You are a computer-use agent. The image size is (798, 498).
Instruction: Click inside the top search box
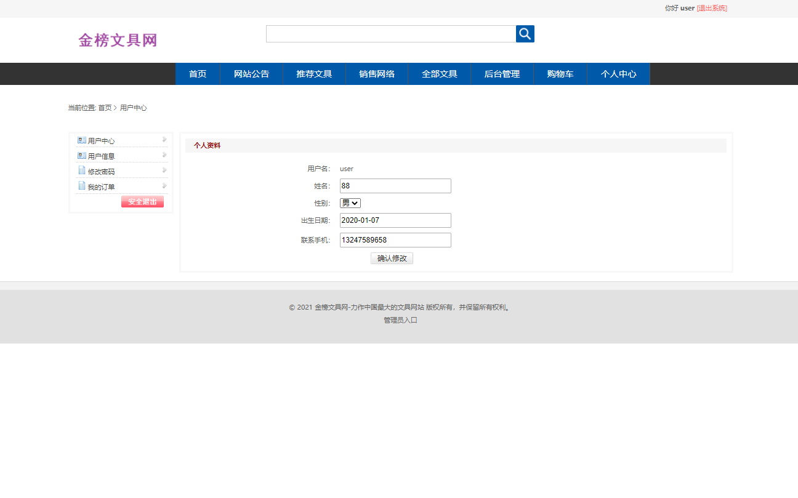click(390, 34)
